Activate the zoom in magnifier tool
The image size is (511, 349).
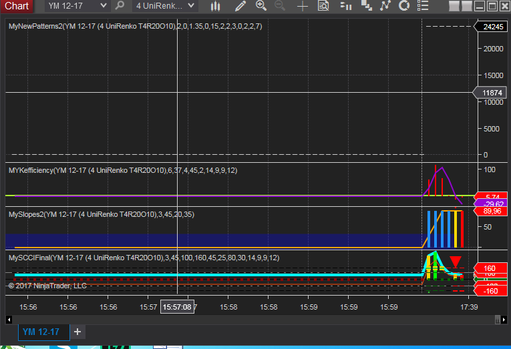(261, 5)
